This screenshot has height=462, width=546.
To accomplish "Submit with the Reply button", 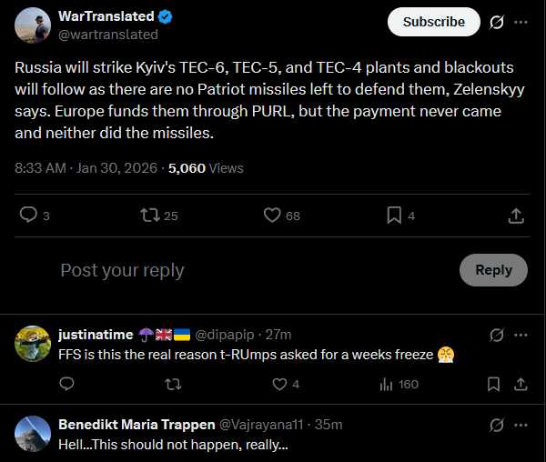I will click(493, 270).
